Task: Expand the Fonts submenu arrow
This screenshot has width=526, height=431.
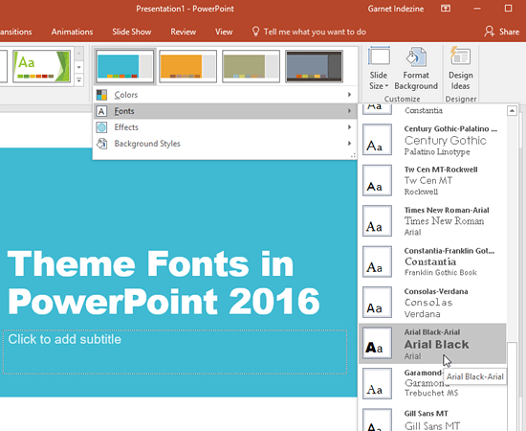Action: point(349,111)
